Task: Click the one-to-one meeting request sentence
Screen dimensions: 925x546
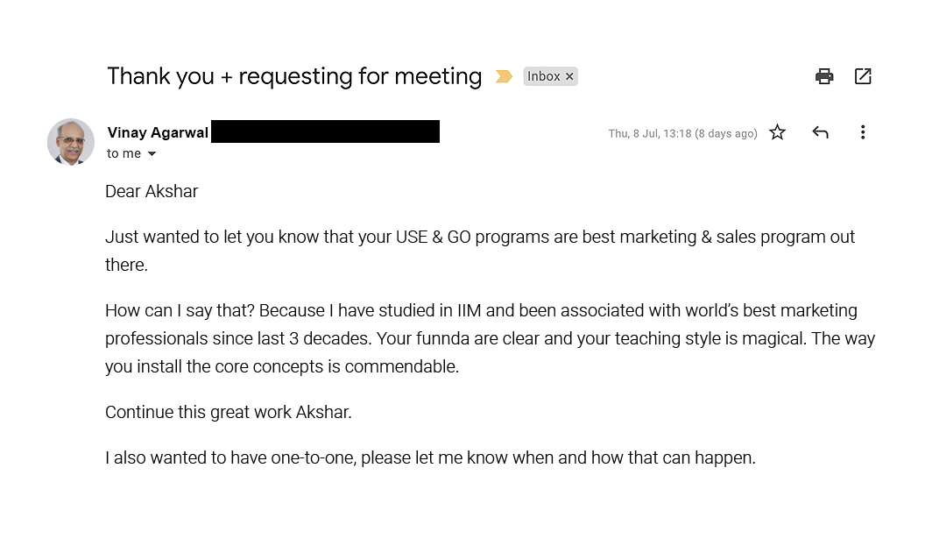Action: click(430, 457)
